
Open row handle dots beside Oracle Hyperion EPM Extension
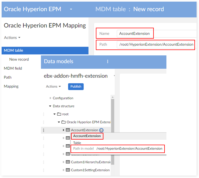[44, 122]
